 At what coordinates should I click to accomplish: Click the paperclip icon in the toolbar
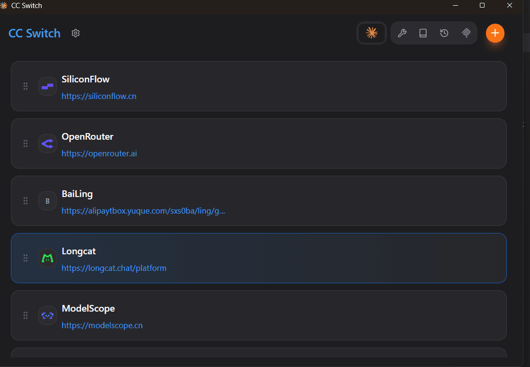coord(466,33)
